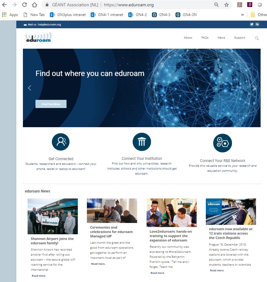Click the Connect Your R&E Network icon
Screen dimensions: 267x282
tap(222, 143)
